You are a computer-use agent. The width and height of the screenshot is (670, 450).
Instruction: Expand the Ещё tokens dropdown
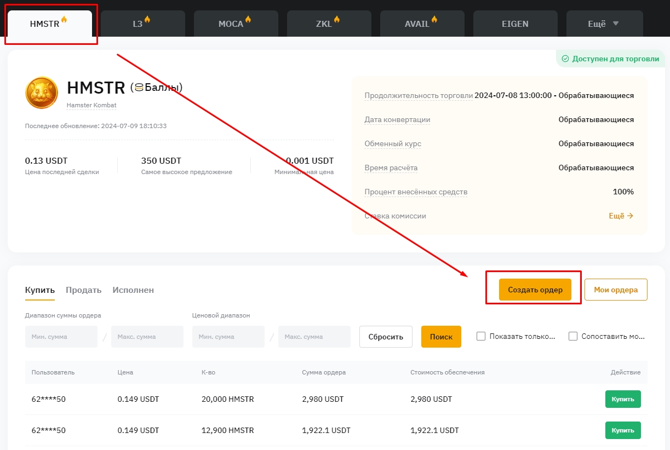pos(604,24)
